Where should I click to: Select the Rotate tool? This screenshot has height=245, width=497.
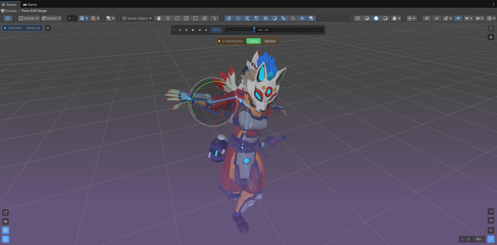[x=177, y=18]
